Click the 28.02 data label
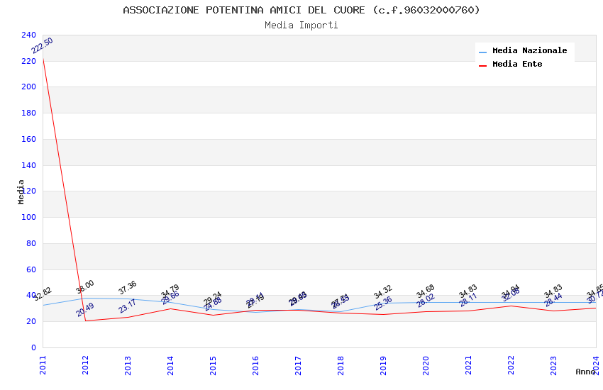This screenshot has height=390, width=603. pyautogui.click(x=426, y=301)
